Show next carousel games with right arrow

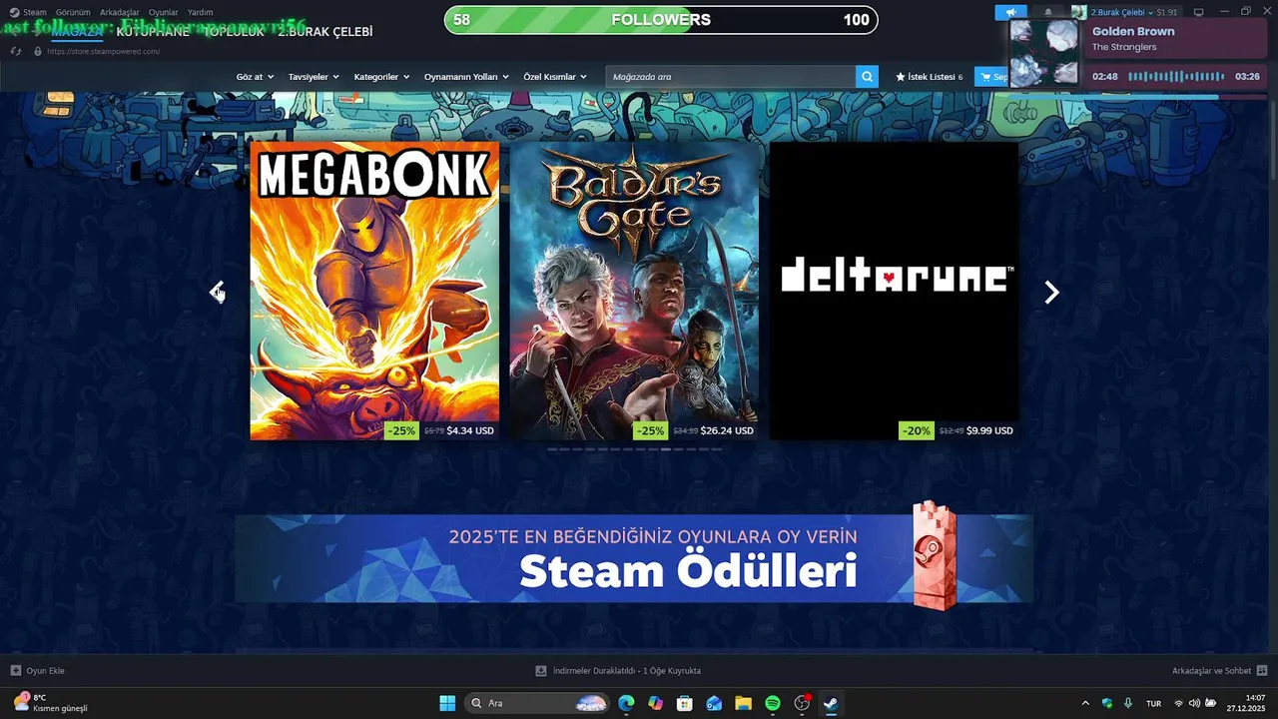click(x=1051, y=292)
